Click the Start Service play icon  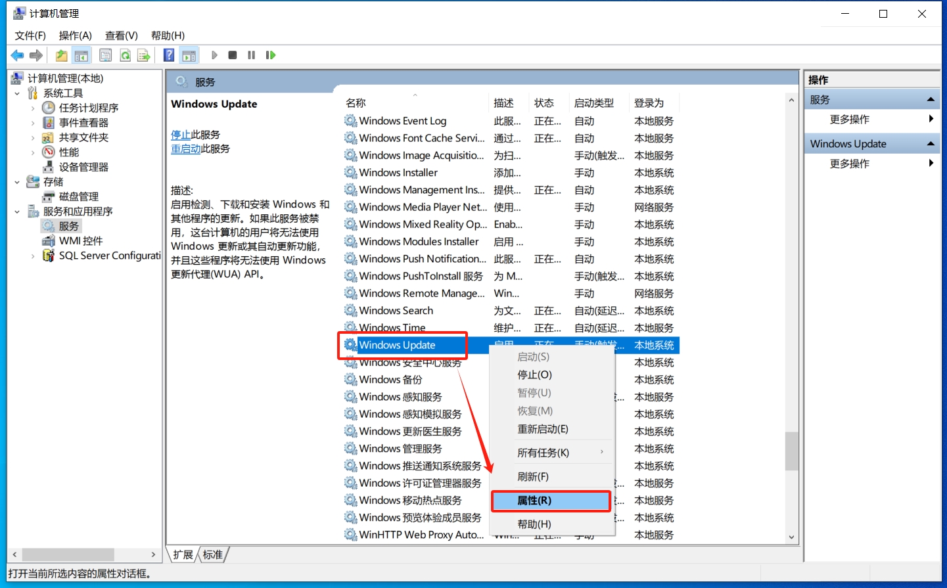(214, 55)
